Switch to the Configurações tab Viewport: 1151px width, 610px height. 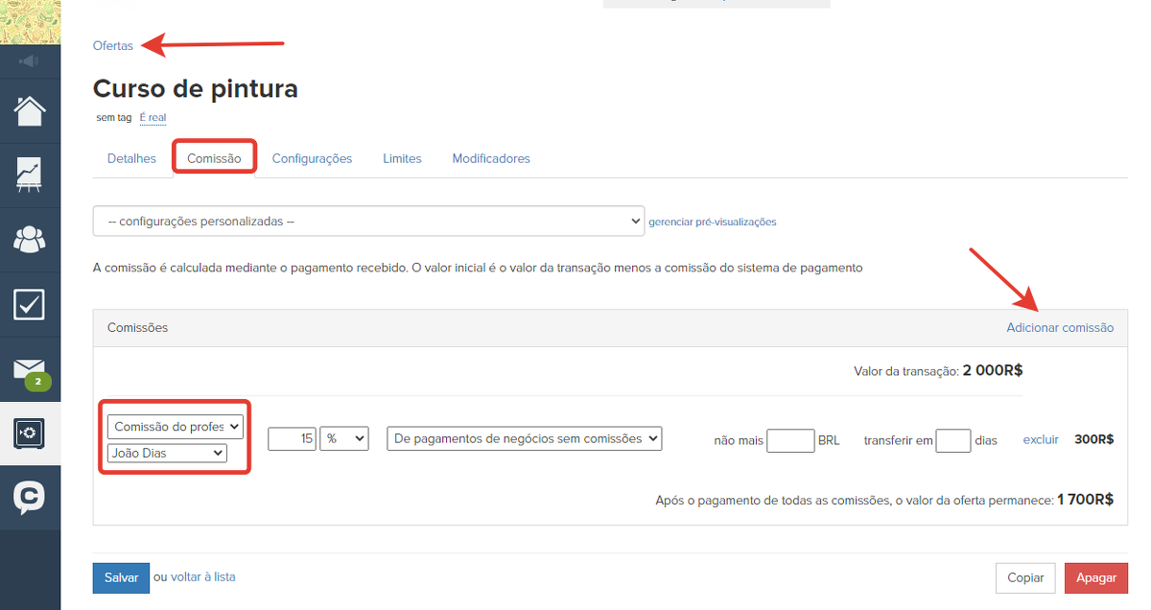(x=312, y=158)
